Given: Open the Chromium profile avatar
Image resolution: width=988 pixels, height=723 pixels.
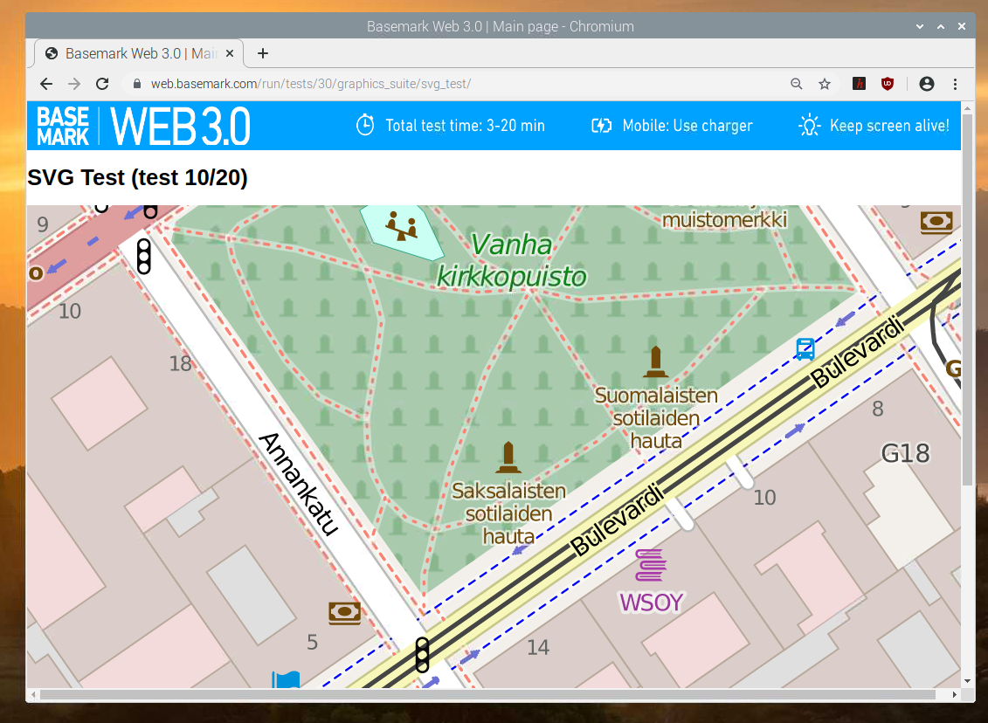Looking at the screenshot, I should tap(926, 83).
